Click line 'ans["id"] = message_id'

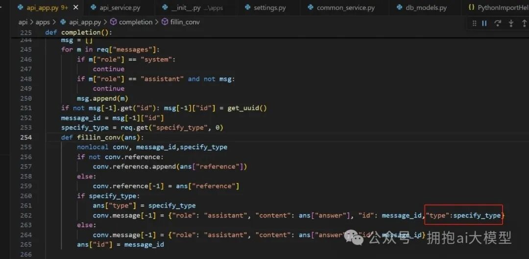120,244
